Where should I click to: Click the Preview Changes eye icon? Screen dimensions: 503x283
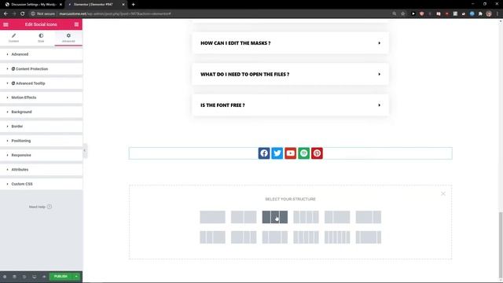[44, 277]
